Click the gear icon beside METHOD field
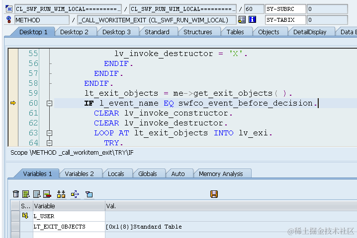The width and height of the screenshot is (357, 238). [9, 20]
